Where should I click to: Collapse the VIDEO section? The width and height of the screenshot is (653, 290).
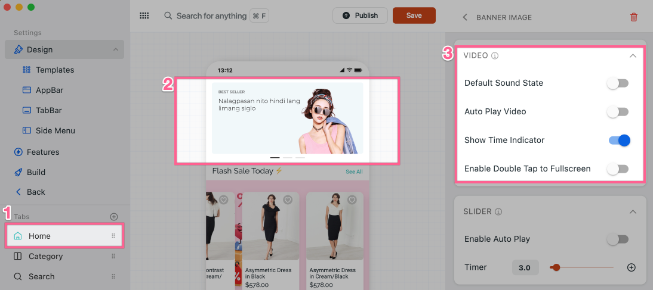click(633, 56)
